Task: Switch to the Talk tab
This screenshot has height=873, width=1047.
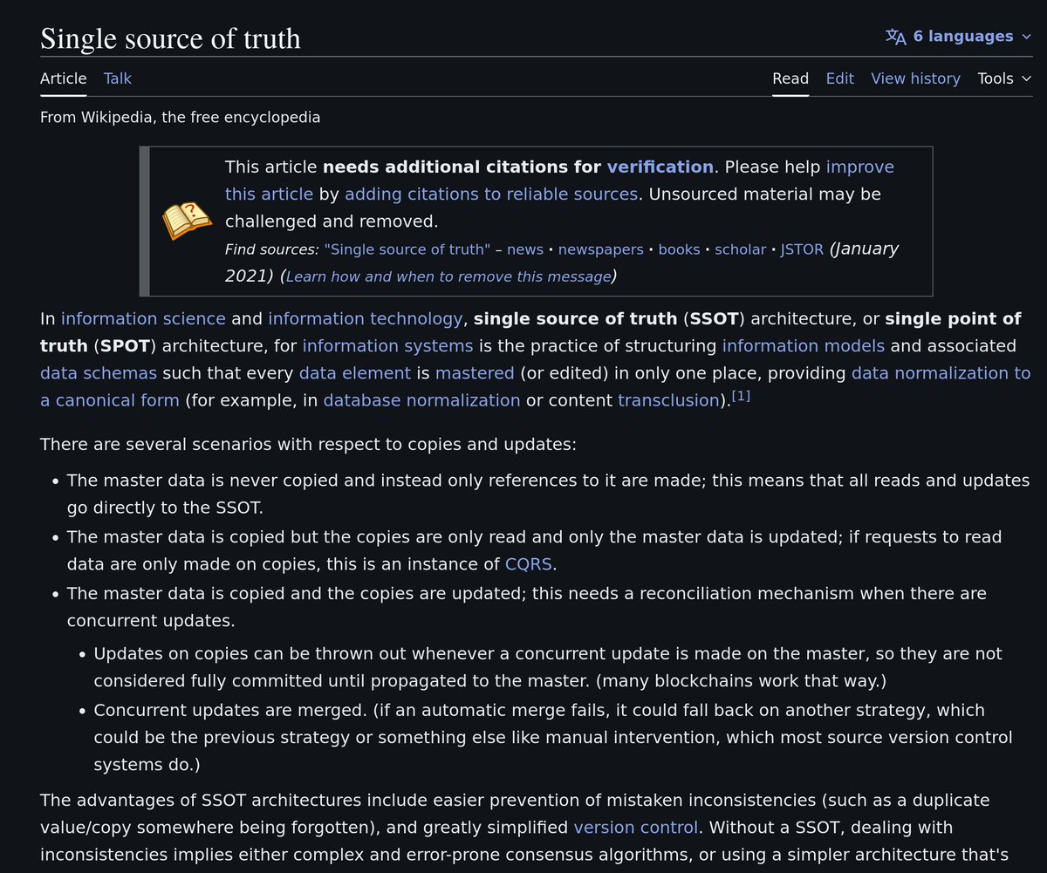Action: coord(118,78)
